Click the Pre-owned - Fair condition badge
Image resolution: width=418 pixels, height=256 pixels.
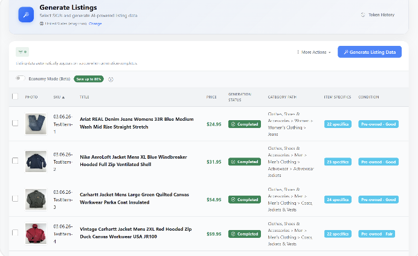tap(377, 234)
